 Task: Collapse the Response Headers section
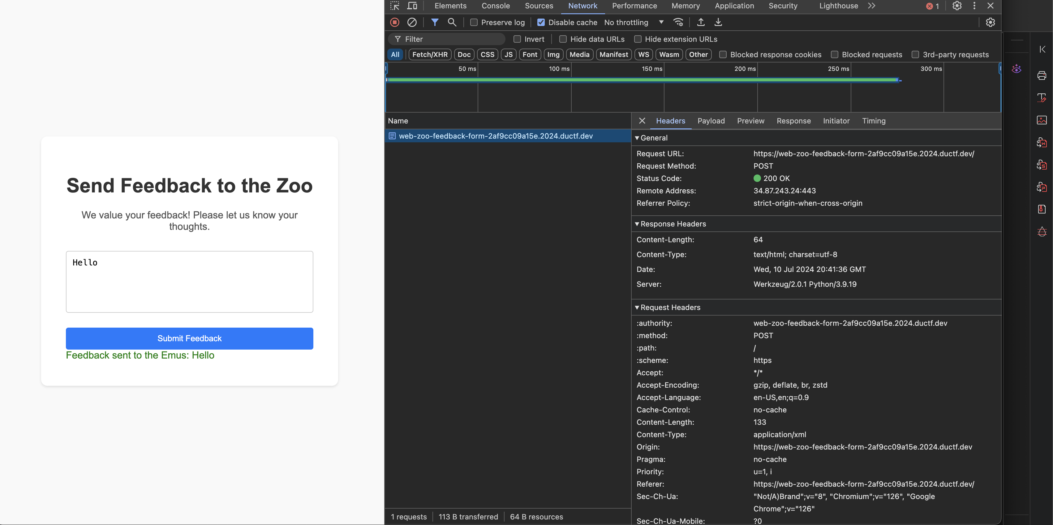[x=637, y=224]
